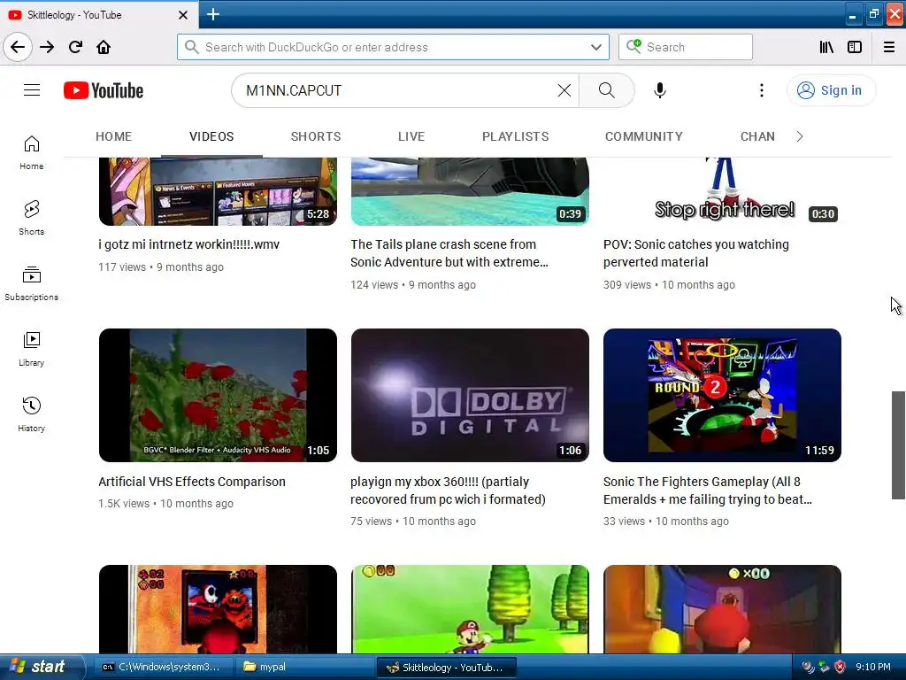Open Home in the YouTube sidebar

click(x=31, y=152)
